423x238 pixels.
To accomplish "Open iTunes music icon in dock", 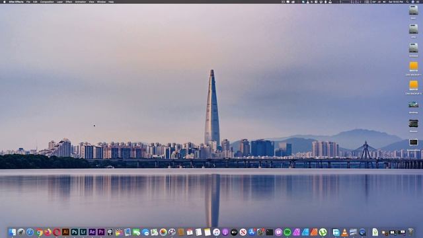I will 216,232.
